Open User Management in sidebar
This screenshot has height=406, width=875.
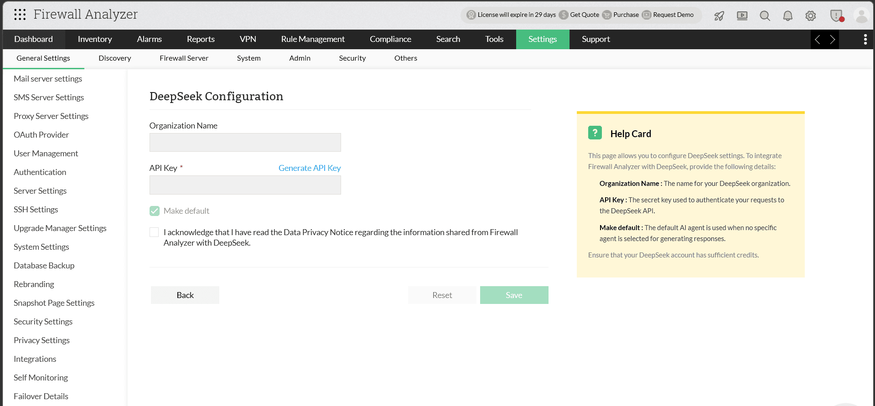coord(46,154)
